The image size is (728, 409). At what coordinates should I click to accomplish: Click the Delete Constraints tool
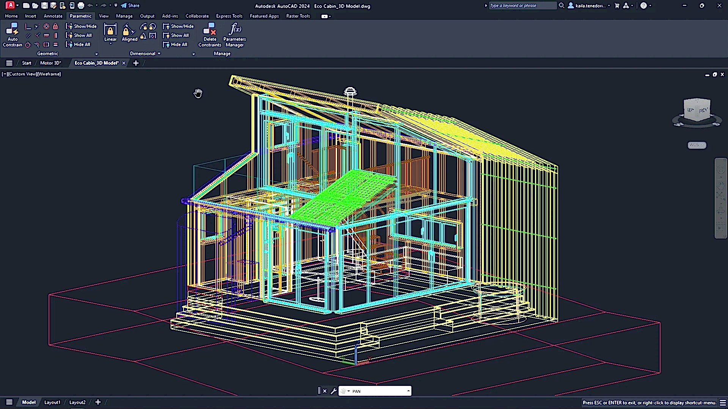click(210, 35)
